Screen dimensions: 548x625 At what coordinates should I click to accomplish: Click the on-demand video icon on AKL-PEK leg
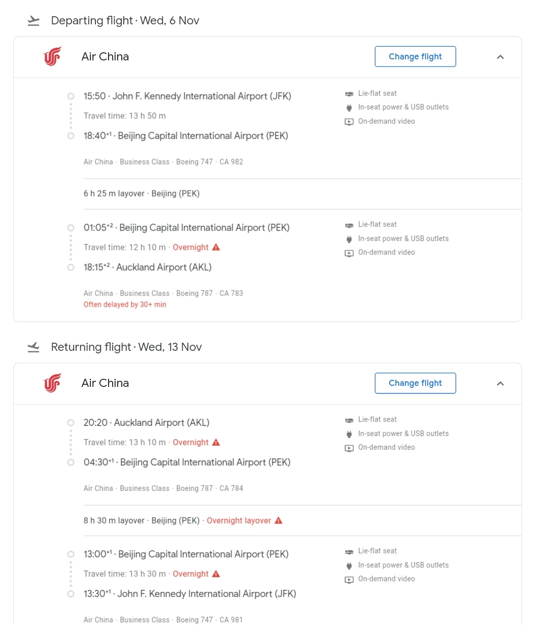[x=349, y=448]
